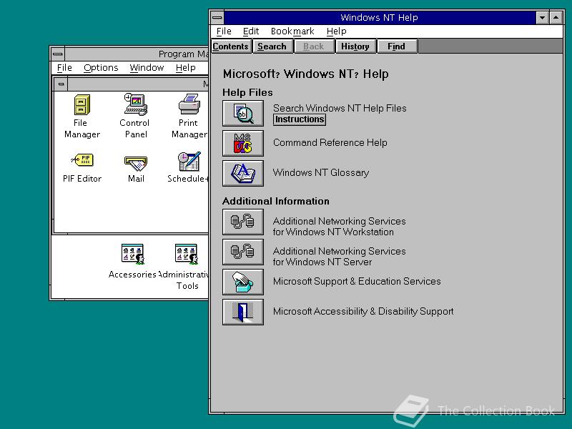572x429 pixels.
Task: Select the File Manager icon in Program Manager
Action: [x=82, y=105]
